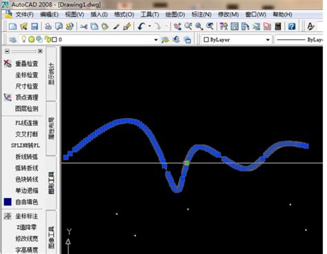Click the New drawing file icon
This screenshot has height=254, width=327.
(12, 26)
